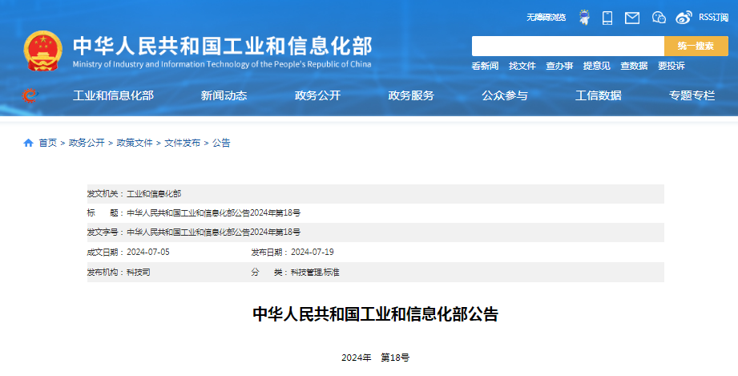Screen dimensions: 738x376
Task: Click the English Ministry name subtitle
Action: click(222, 64)
